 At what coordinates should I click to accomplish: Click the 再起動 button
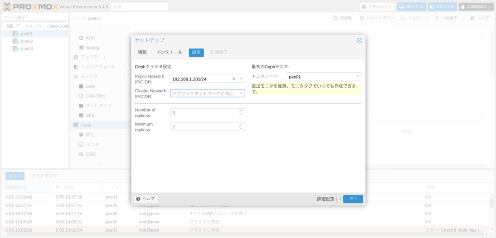tap(343, 18)
